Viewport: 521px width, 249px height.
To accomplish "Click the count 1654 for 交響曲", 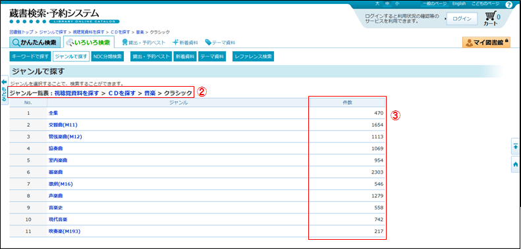I will tap(378, 125).
